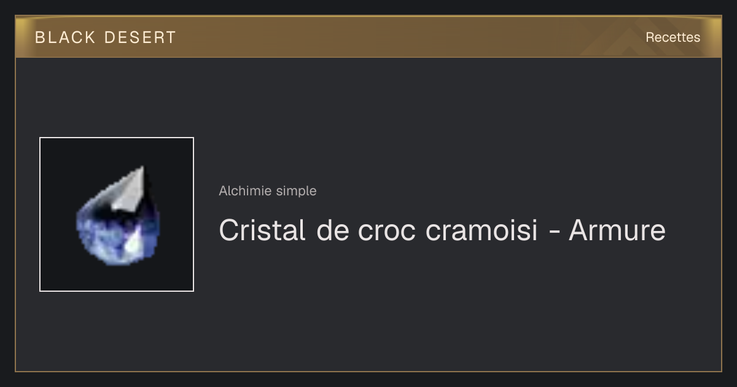
Task: Select the crimson fang crystal item icon
Action: coord(117,214)
